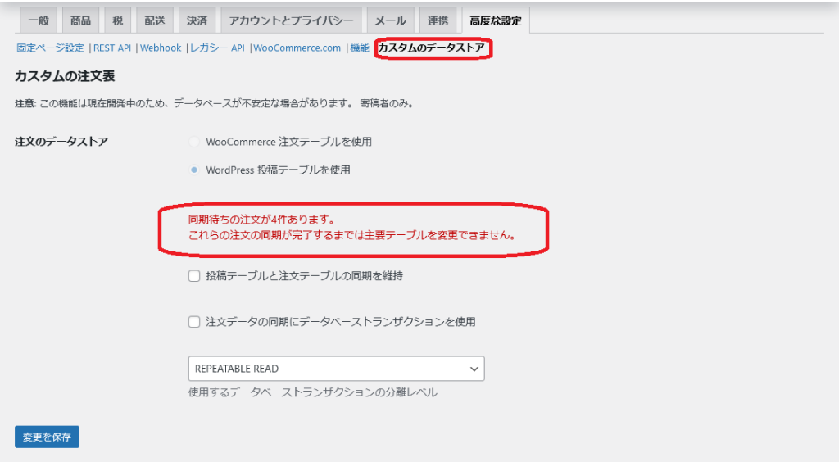
Task: Go to the 機能 section link
Action: tap(359, 48)
